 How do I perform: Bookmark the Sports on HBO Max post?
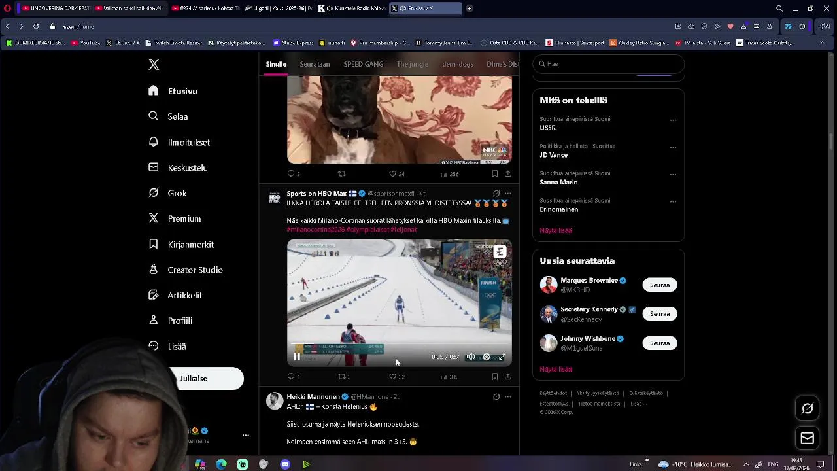[x=495, y=377]
